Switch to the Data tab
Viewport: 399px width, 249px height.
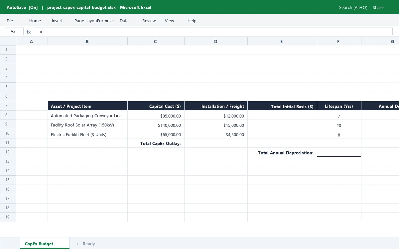(x=124, y=21)
